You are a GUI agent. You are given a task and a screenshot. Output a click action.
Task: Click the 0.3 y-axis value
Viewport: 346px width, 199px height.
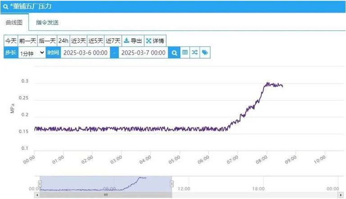[x=25, y=81]
